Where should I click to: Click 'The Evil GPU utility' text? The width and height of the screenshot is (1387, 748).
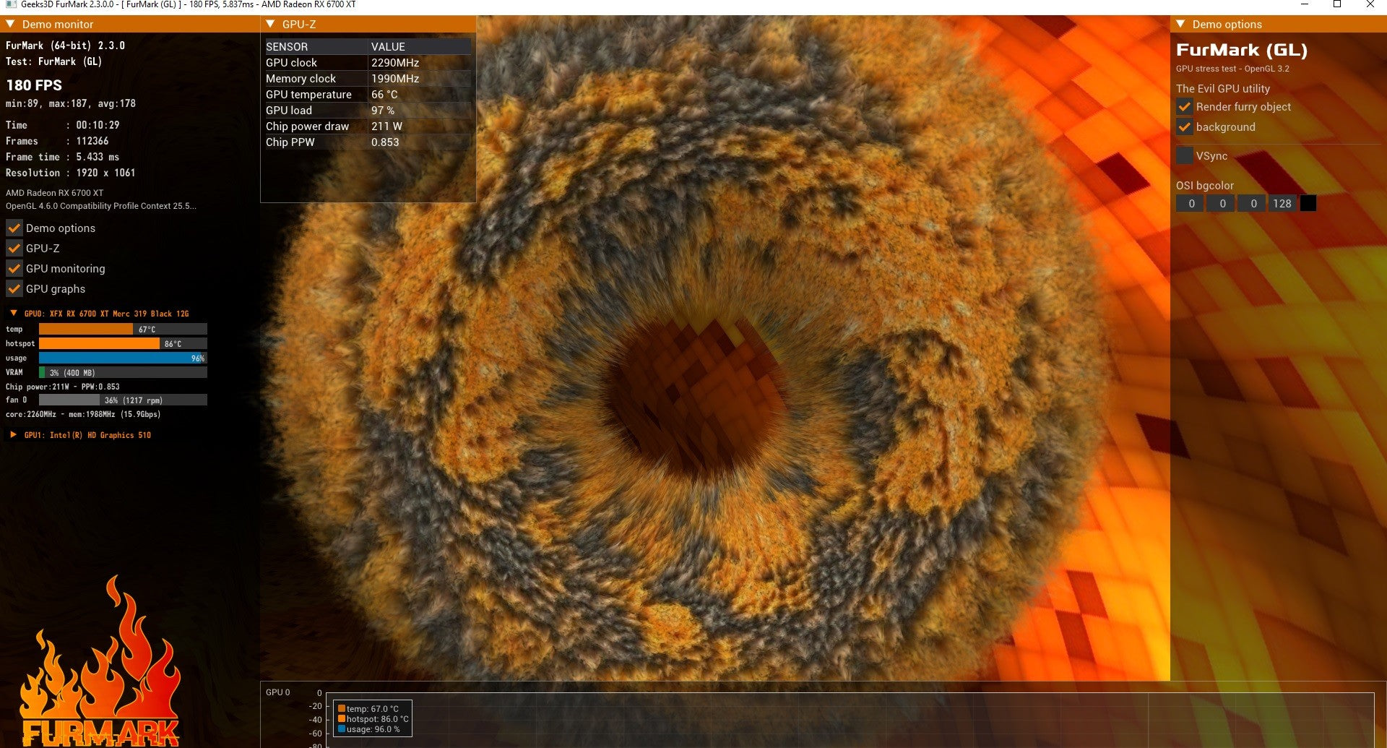1222,88
